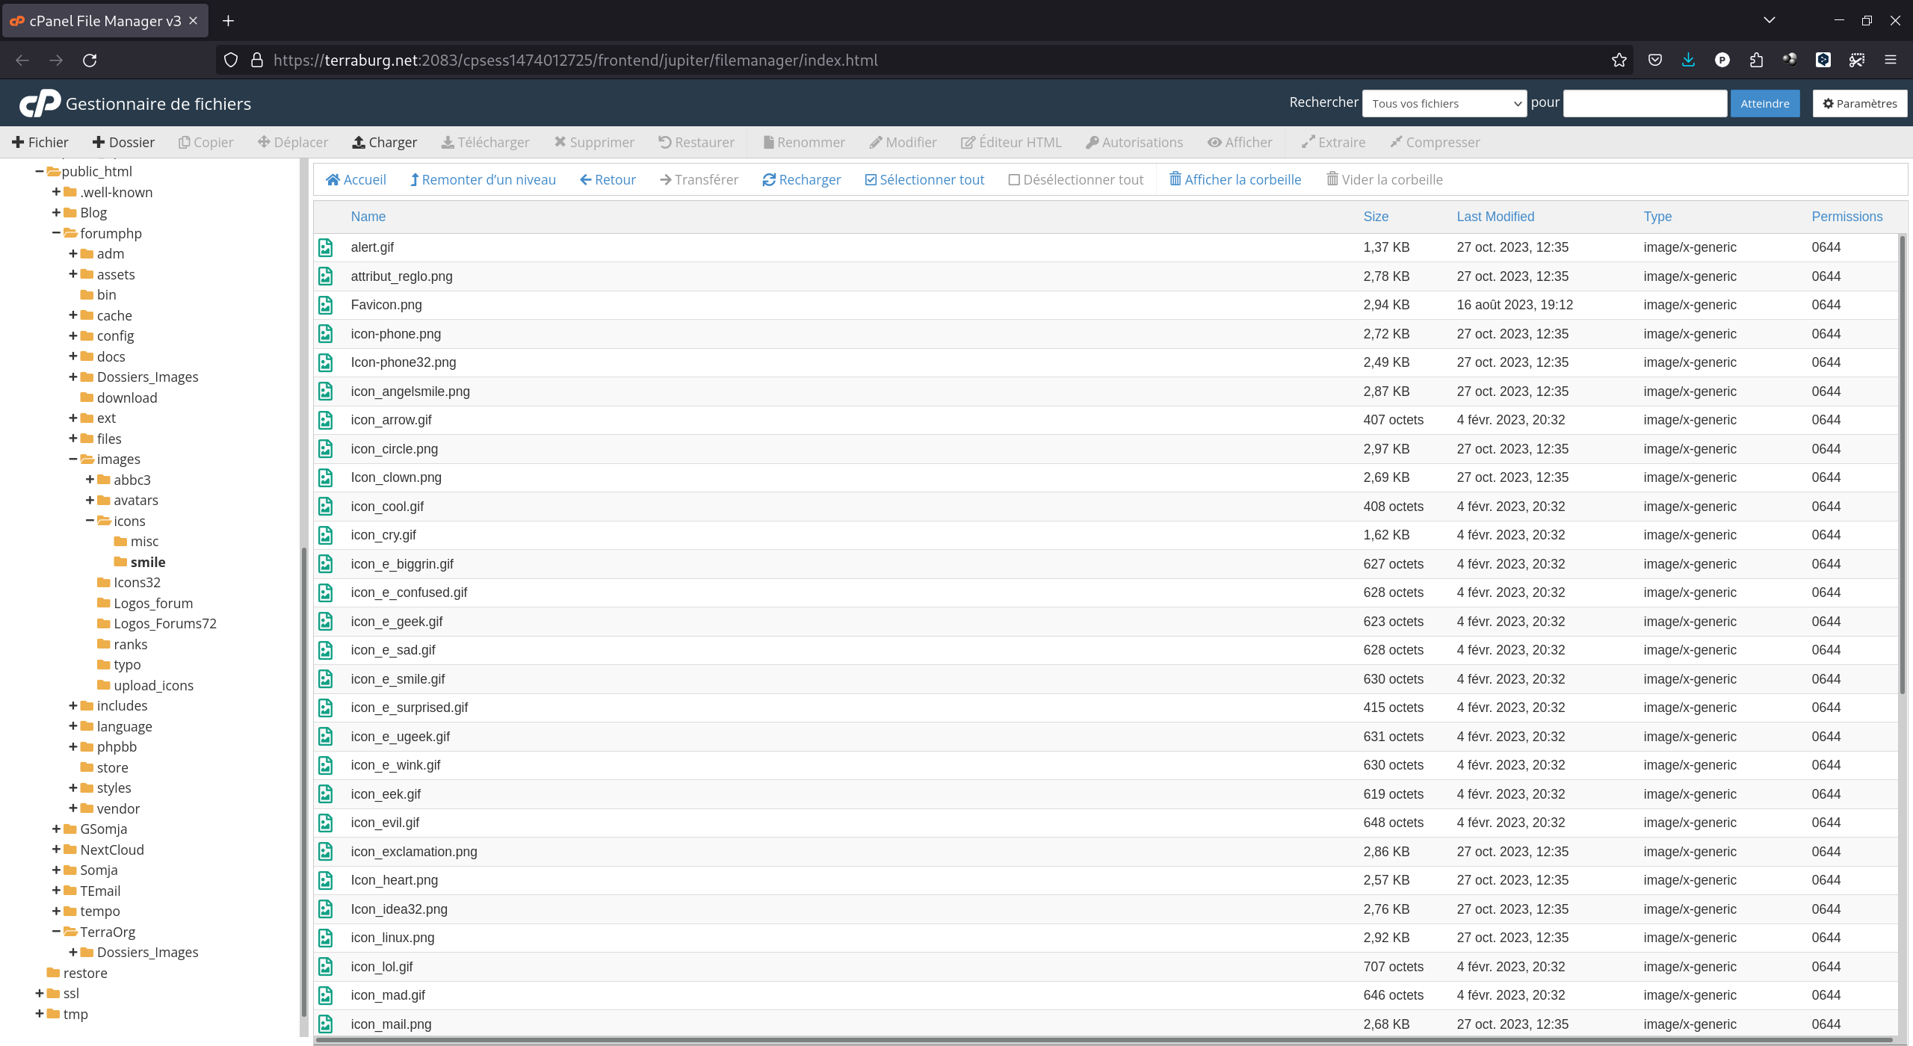Open the Paramètres gear button
1913x1046 pixels.
(x=1859, y=103)
